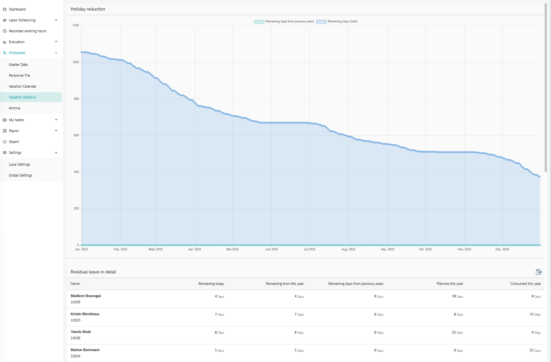
Task: Click the Evaluation bar chart icon
Action: click(x=5, y=42)
